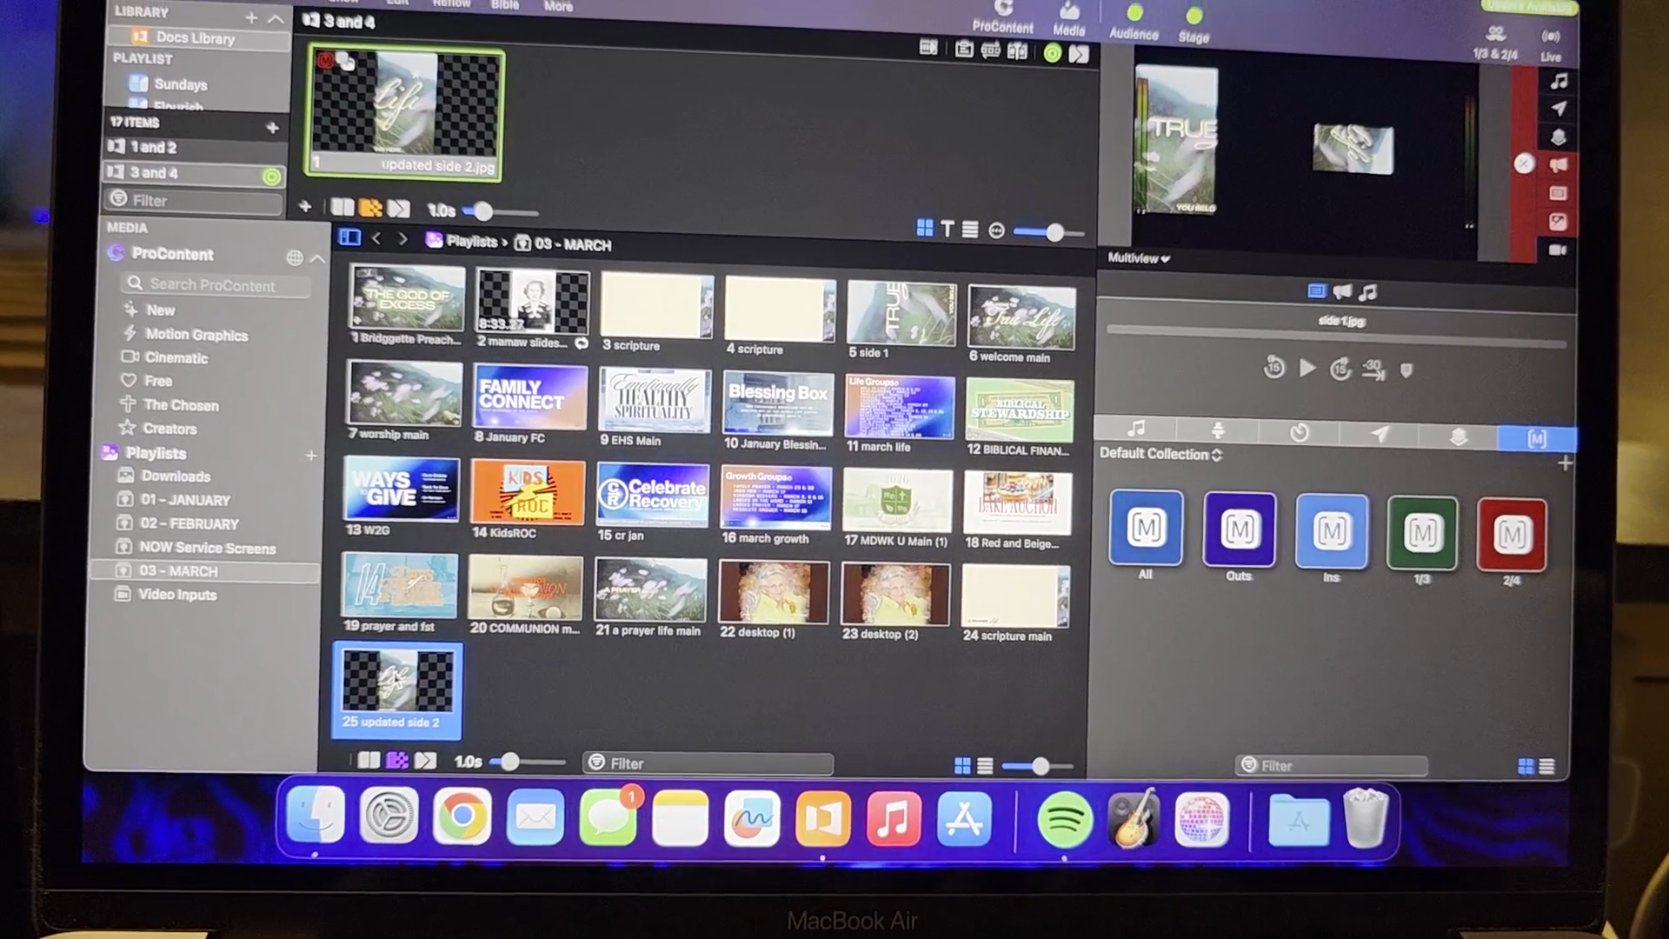Collapse the ProContent section chevron
Viewport: 1669px width, 939px height.
[318, 258]
